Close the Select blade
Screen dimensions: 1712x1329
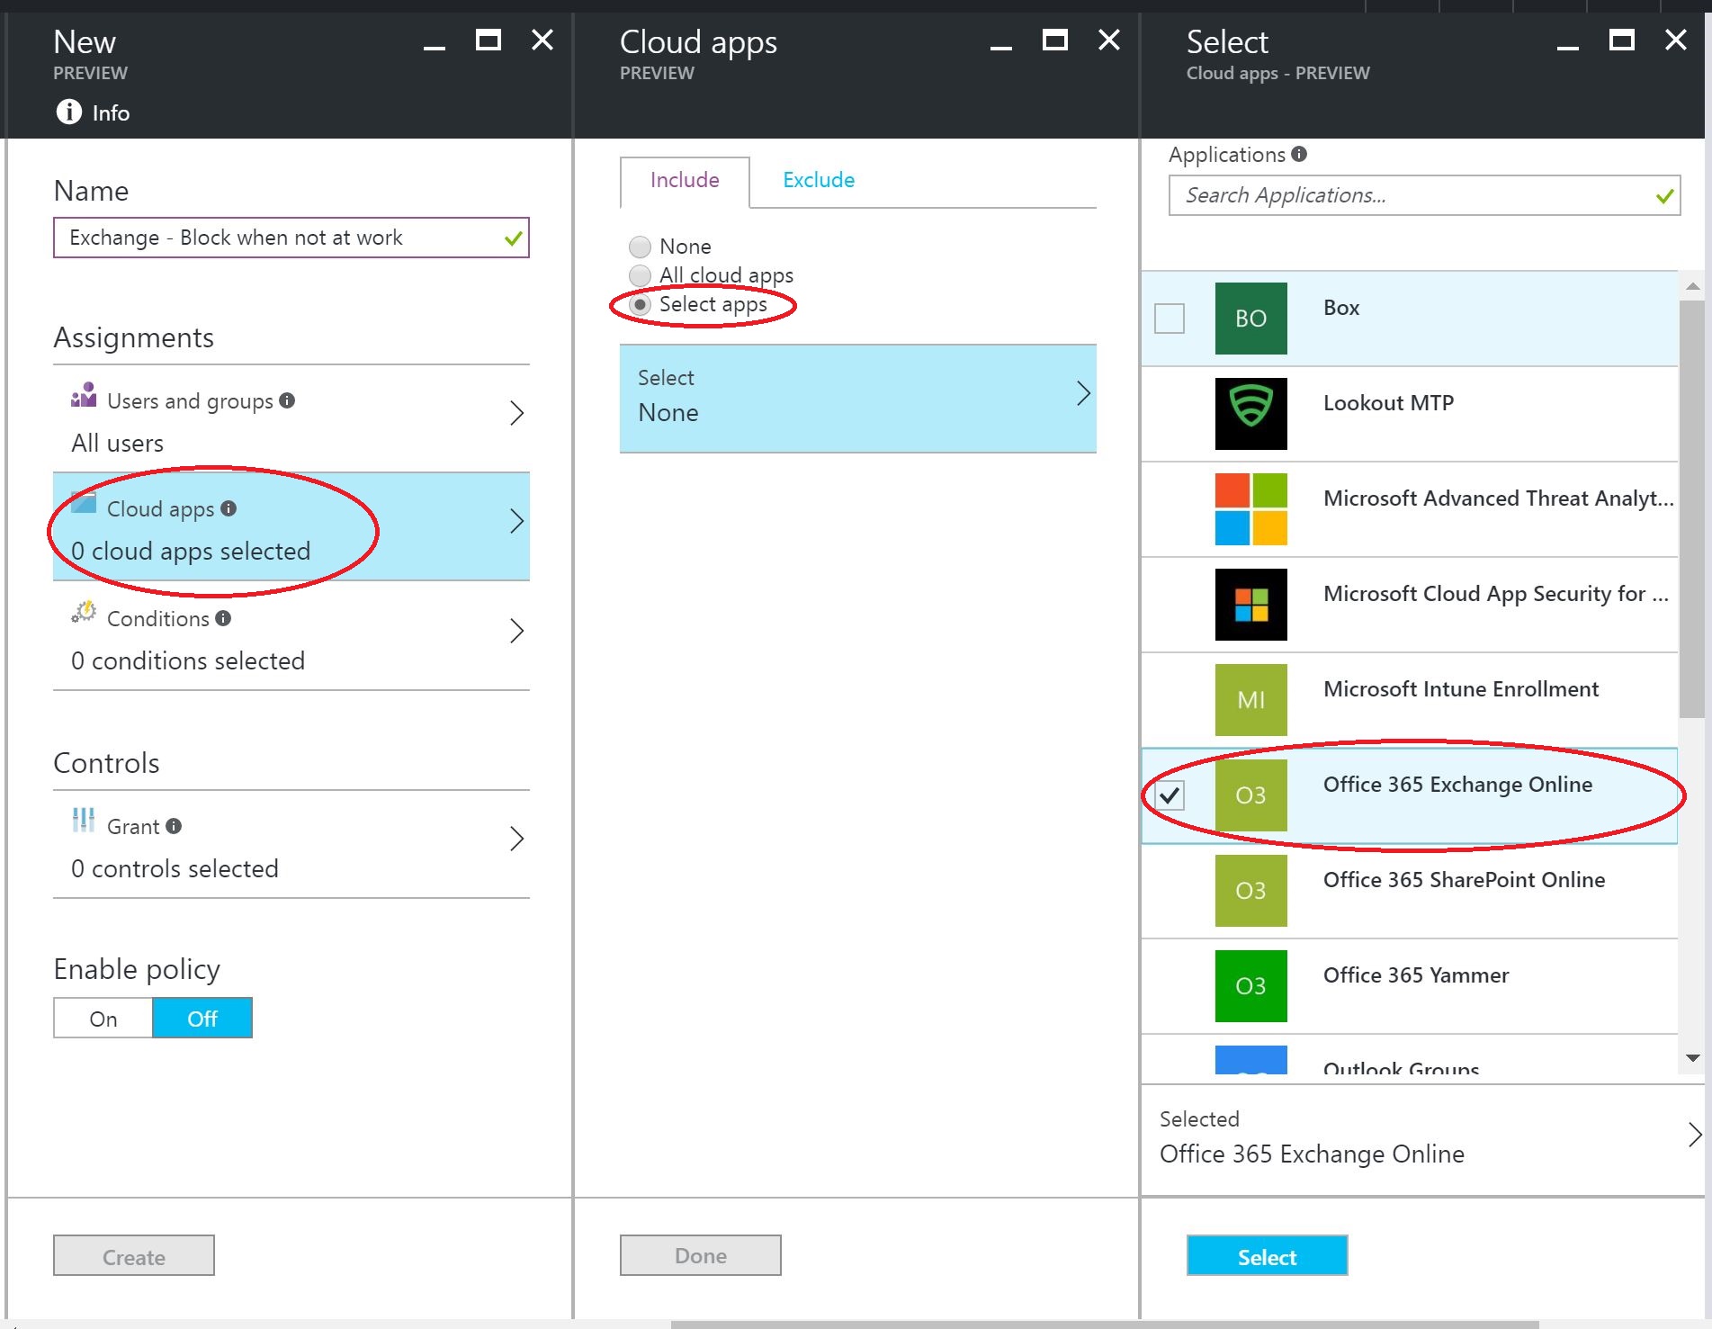click(x=1675, y=40)
